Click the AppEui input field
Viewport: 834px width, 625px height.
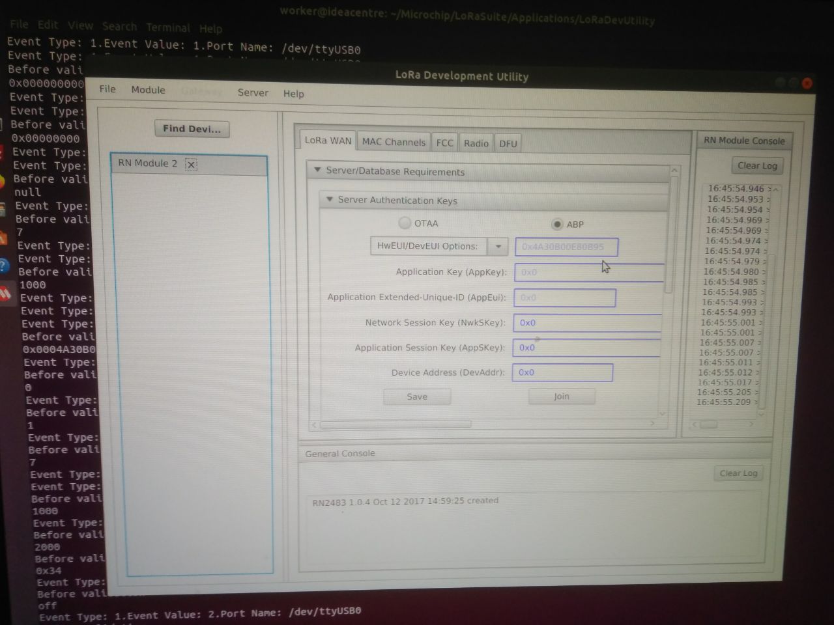564,298
